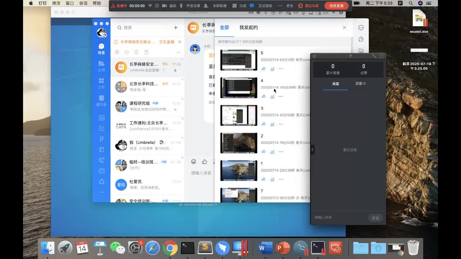Open statistics chart icon for recording 3
Image resolution: width=461 pixels, height=259 pixels.
click(x=272, y=124)
